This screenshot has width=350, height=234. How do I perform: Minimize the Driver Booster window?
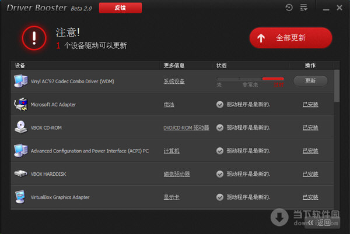point(326,9)
